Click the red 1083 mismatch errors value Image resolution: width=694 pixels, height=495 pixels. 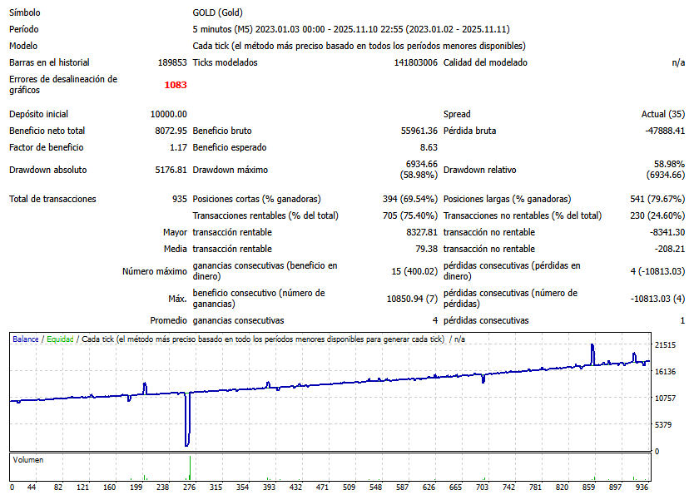point(176,85)
